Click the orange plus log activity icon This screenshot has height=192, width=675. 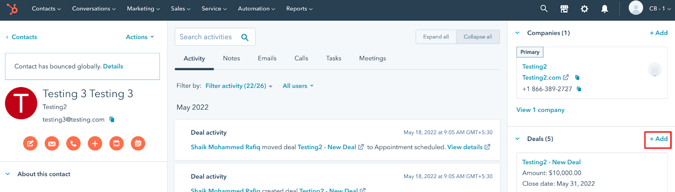[95, 143]
